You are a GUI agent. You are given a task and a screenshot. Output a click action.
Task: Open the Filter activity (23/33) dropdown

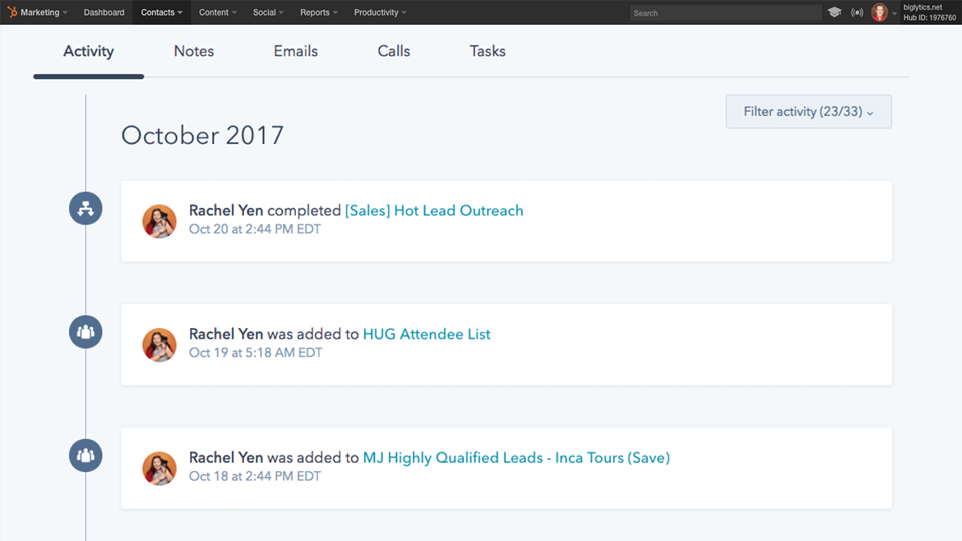[807, 111]
